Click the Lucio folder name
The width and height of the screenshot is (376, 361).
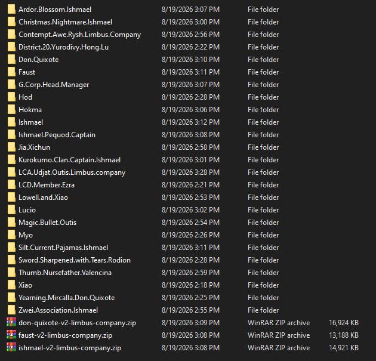27,210
